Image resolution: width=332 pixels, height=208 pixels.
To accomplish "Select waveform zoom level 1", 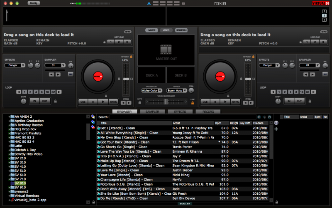I will [324, 12].
